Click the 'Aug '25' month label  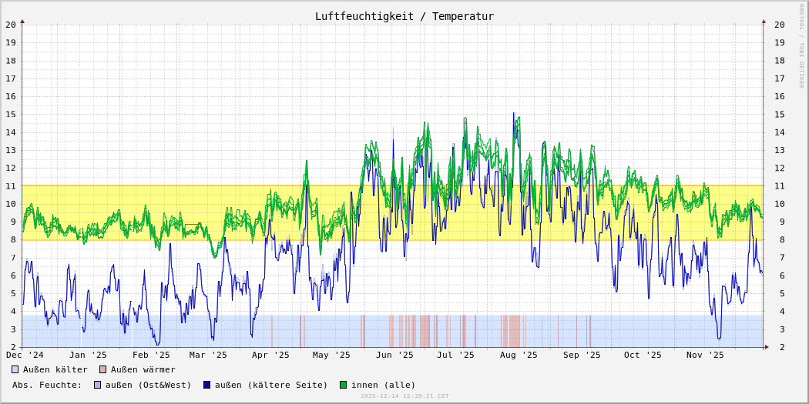click(x=519, y=355)
